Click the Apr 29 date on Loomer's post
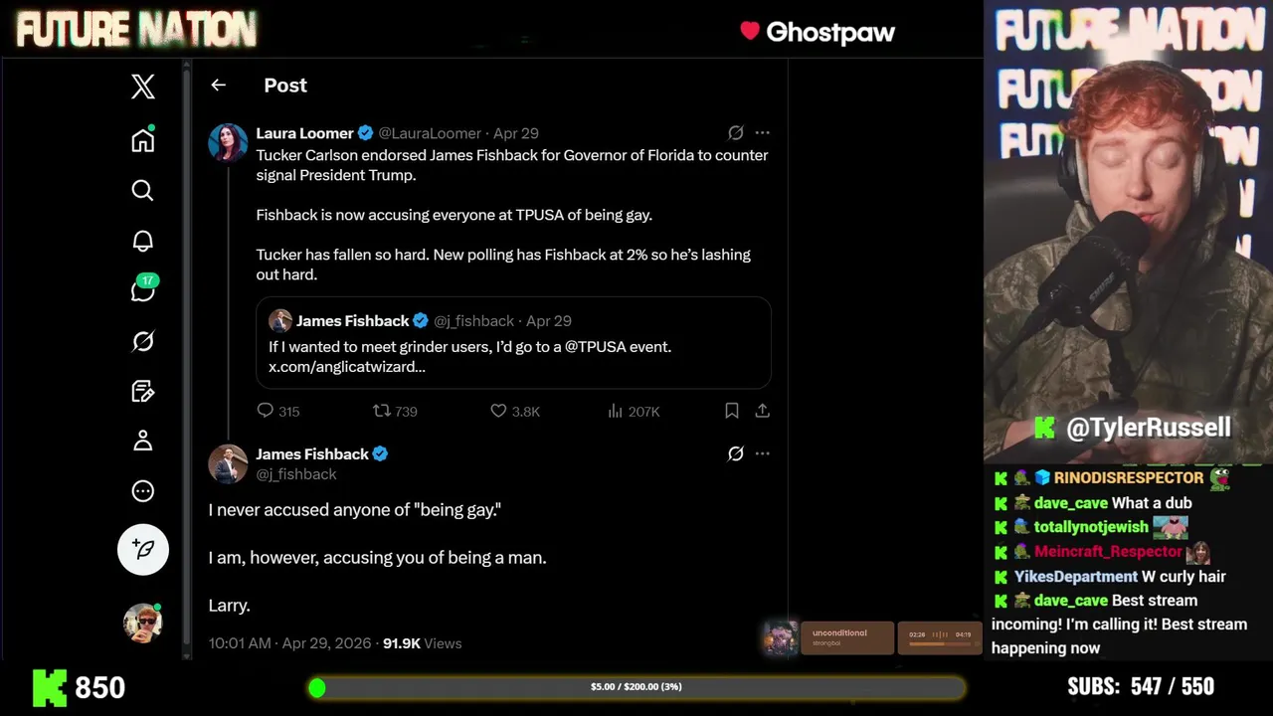 tap(516, 133)
